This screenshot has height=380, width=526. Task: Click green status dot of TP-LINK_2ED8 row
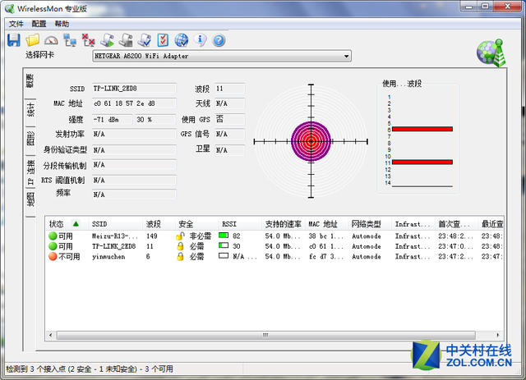pos(53,246)
